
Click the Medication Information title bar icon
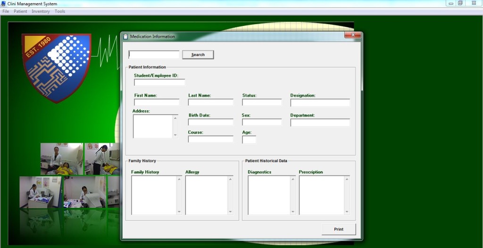tap(125, 36)
